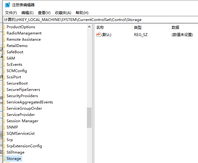
Task: Click the scroll-up arrow of the tree pane
Action: pos(89,27)
